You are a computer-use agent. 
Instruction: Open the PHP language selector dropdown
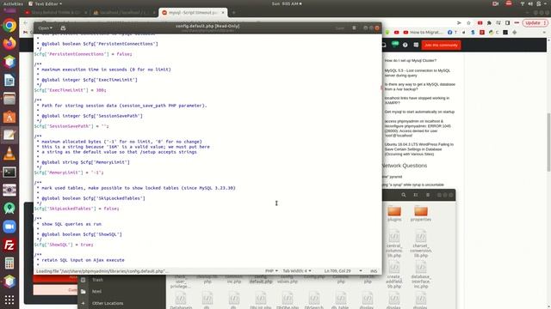coord(271,271)
